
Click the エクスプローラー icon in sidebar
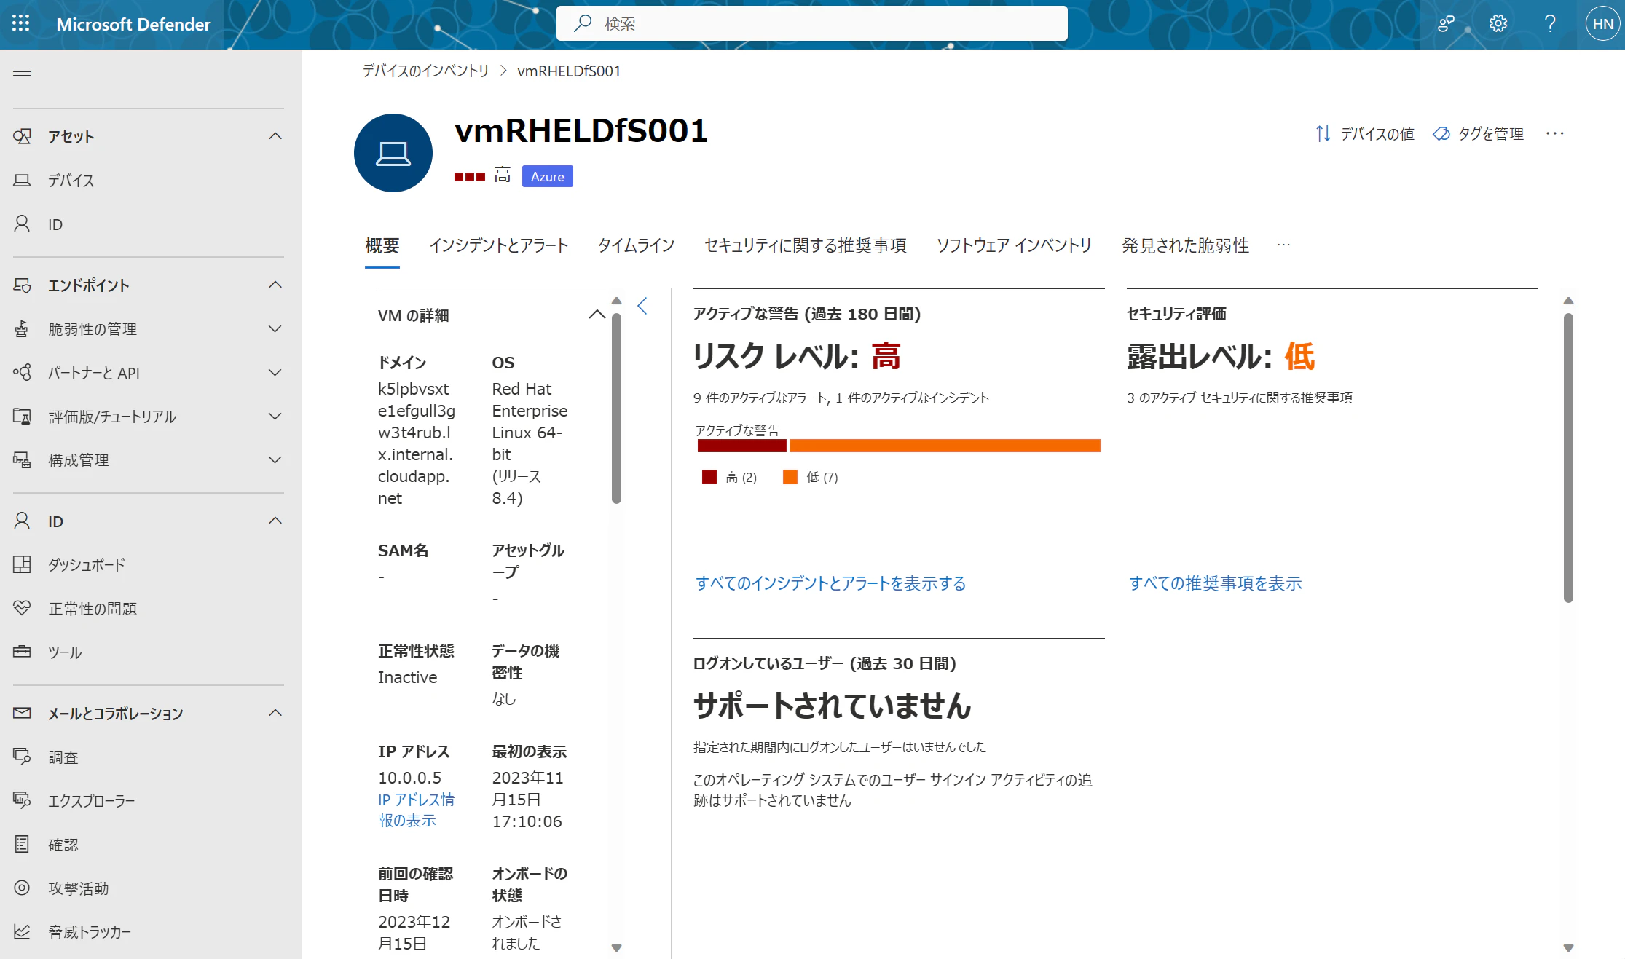click(22, 800)
